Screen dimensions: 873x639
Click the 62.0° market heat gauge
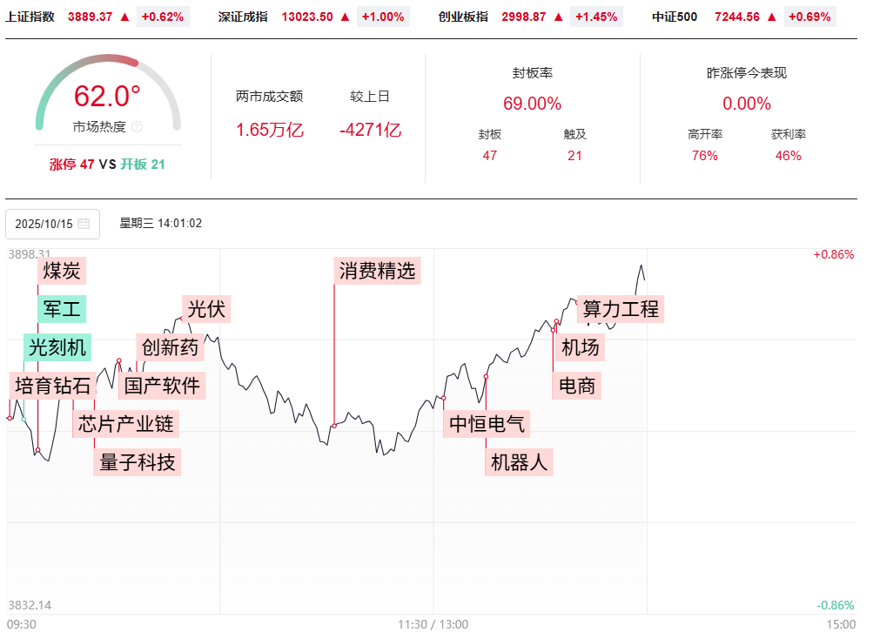[107, 97]
